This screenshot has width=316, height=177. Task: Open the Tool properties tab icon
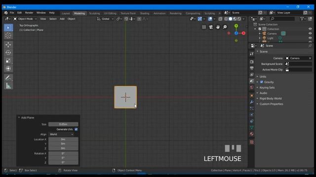click(252, 54)
